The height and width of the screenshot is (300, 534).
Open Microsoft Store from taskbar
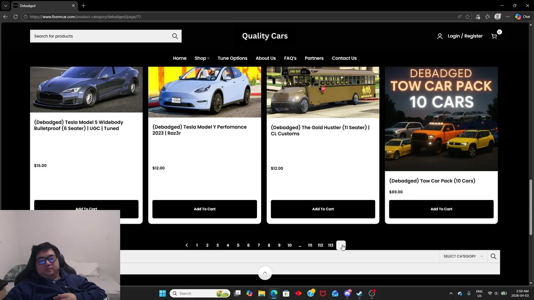pyautogui.click(x=286, y=293)
